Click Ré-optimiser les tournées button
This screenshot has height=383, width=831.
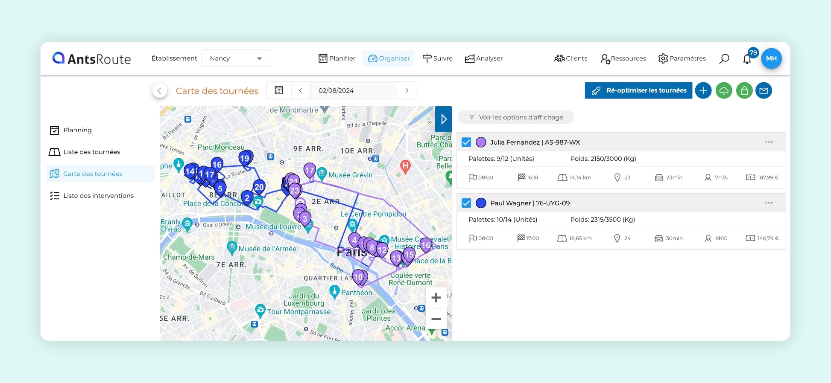[638, 90]
